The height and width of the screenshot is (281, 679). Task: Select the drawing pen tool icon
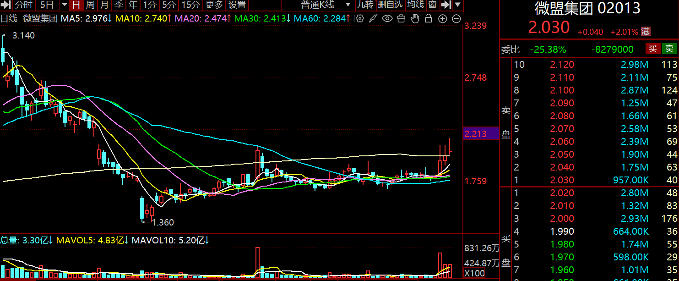[373, 19]
